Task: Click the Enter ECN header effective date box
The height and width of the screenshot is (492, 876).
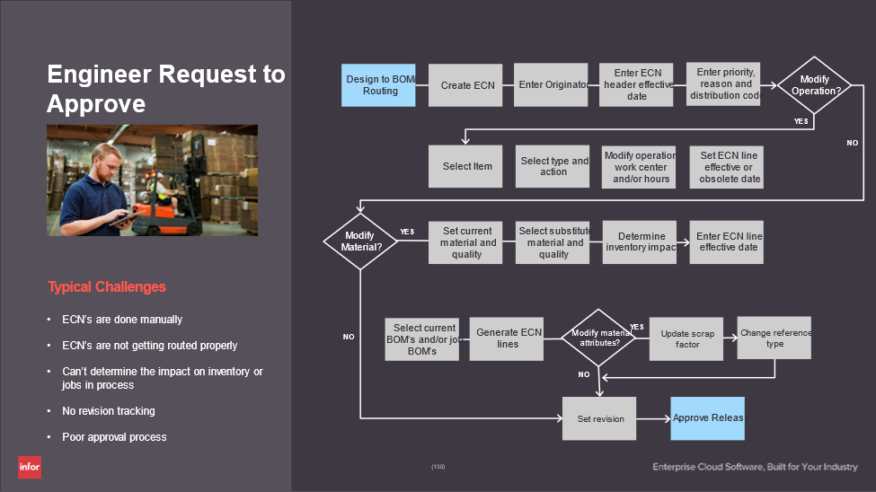Action: [636, 85]
